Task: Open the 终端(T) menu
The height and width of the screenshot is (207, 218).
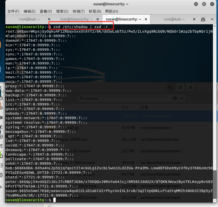Action: pyautogui.click(x=79, y=11)
